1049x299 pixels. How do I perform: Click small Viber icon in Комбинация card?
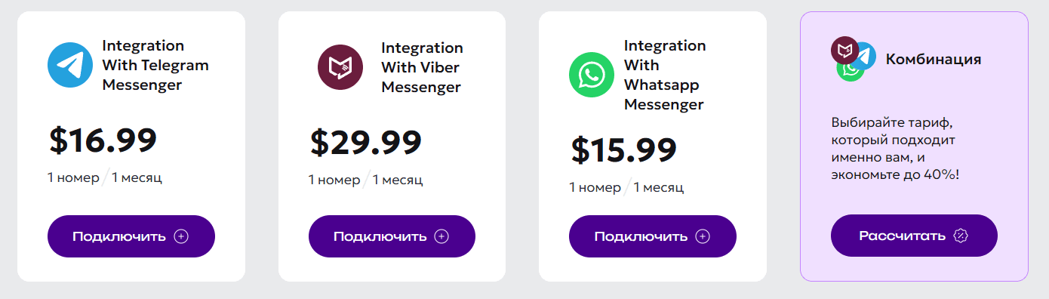pos(845,51)
